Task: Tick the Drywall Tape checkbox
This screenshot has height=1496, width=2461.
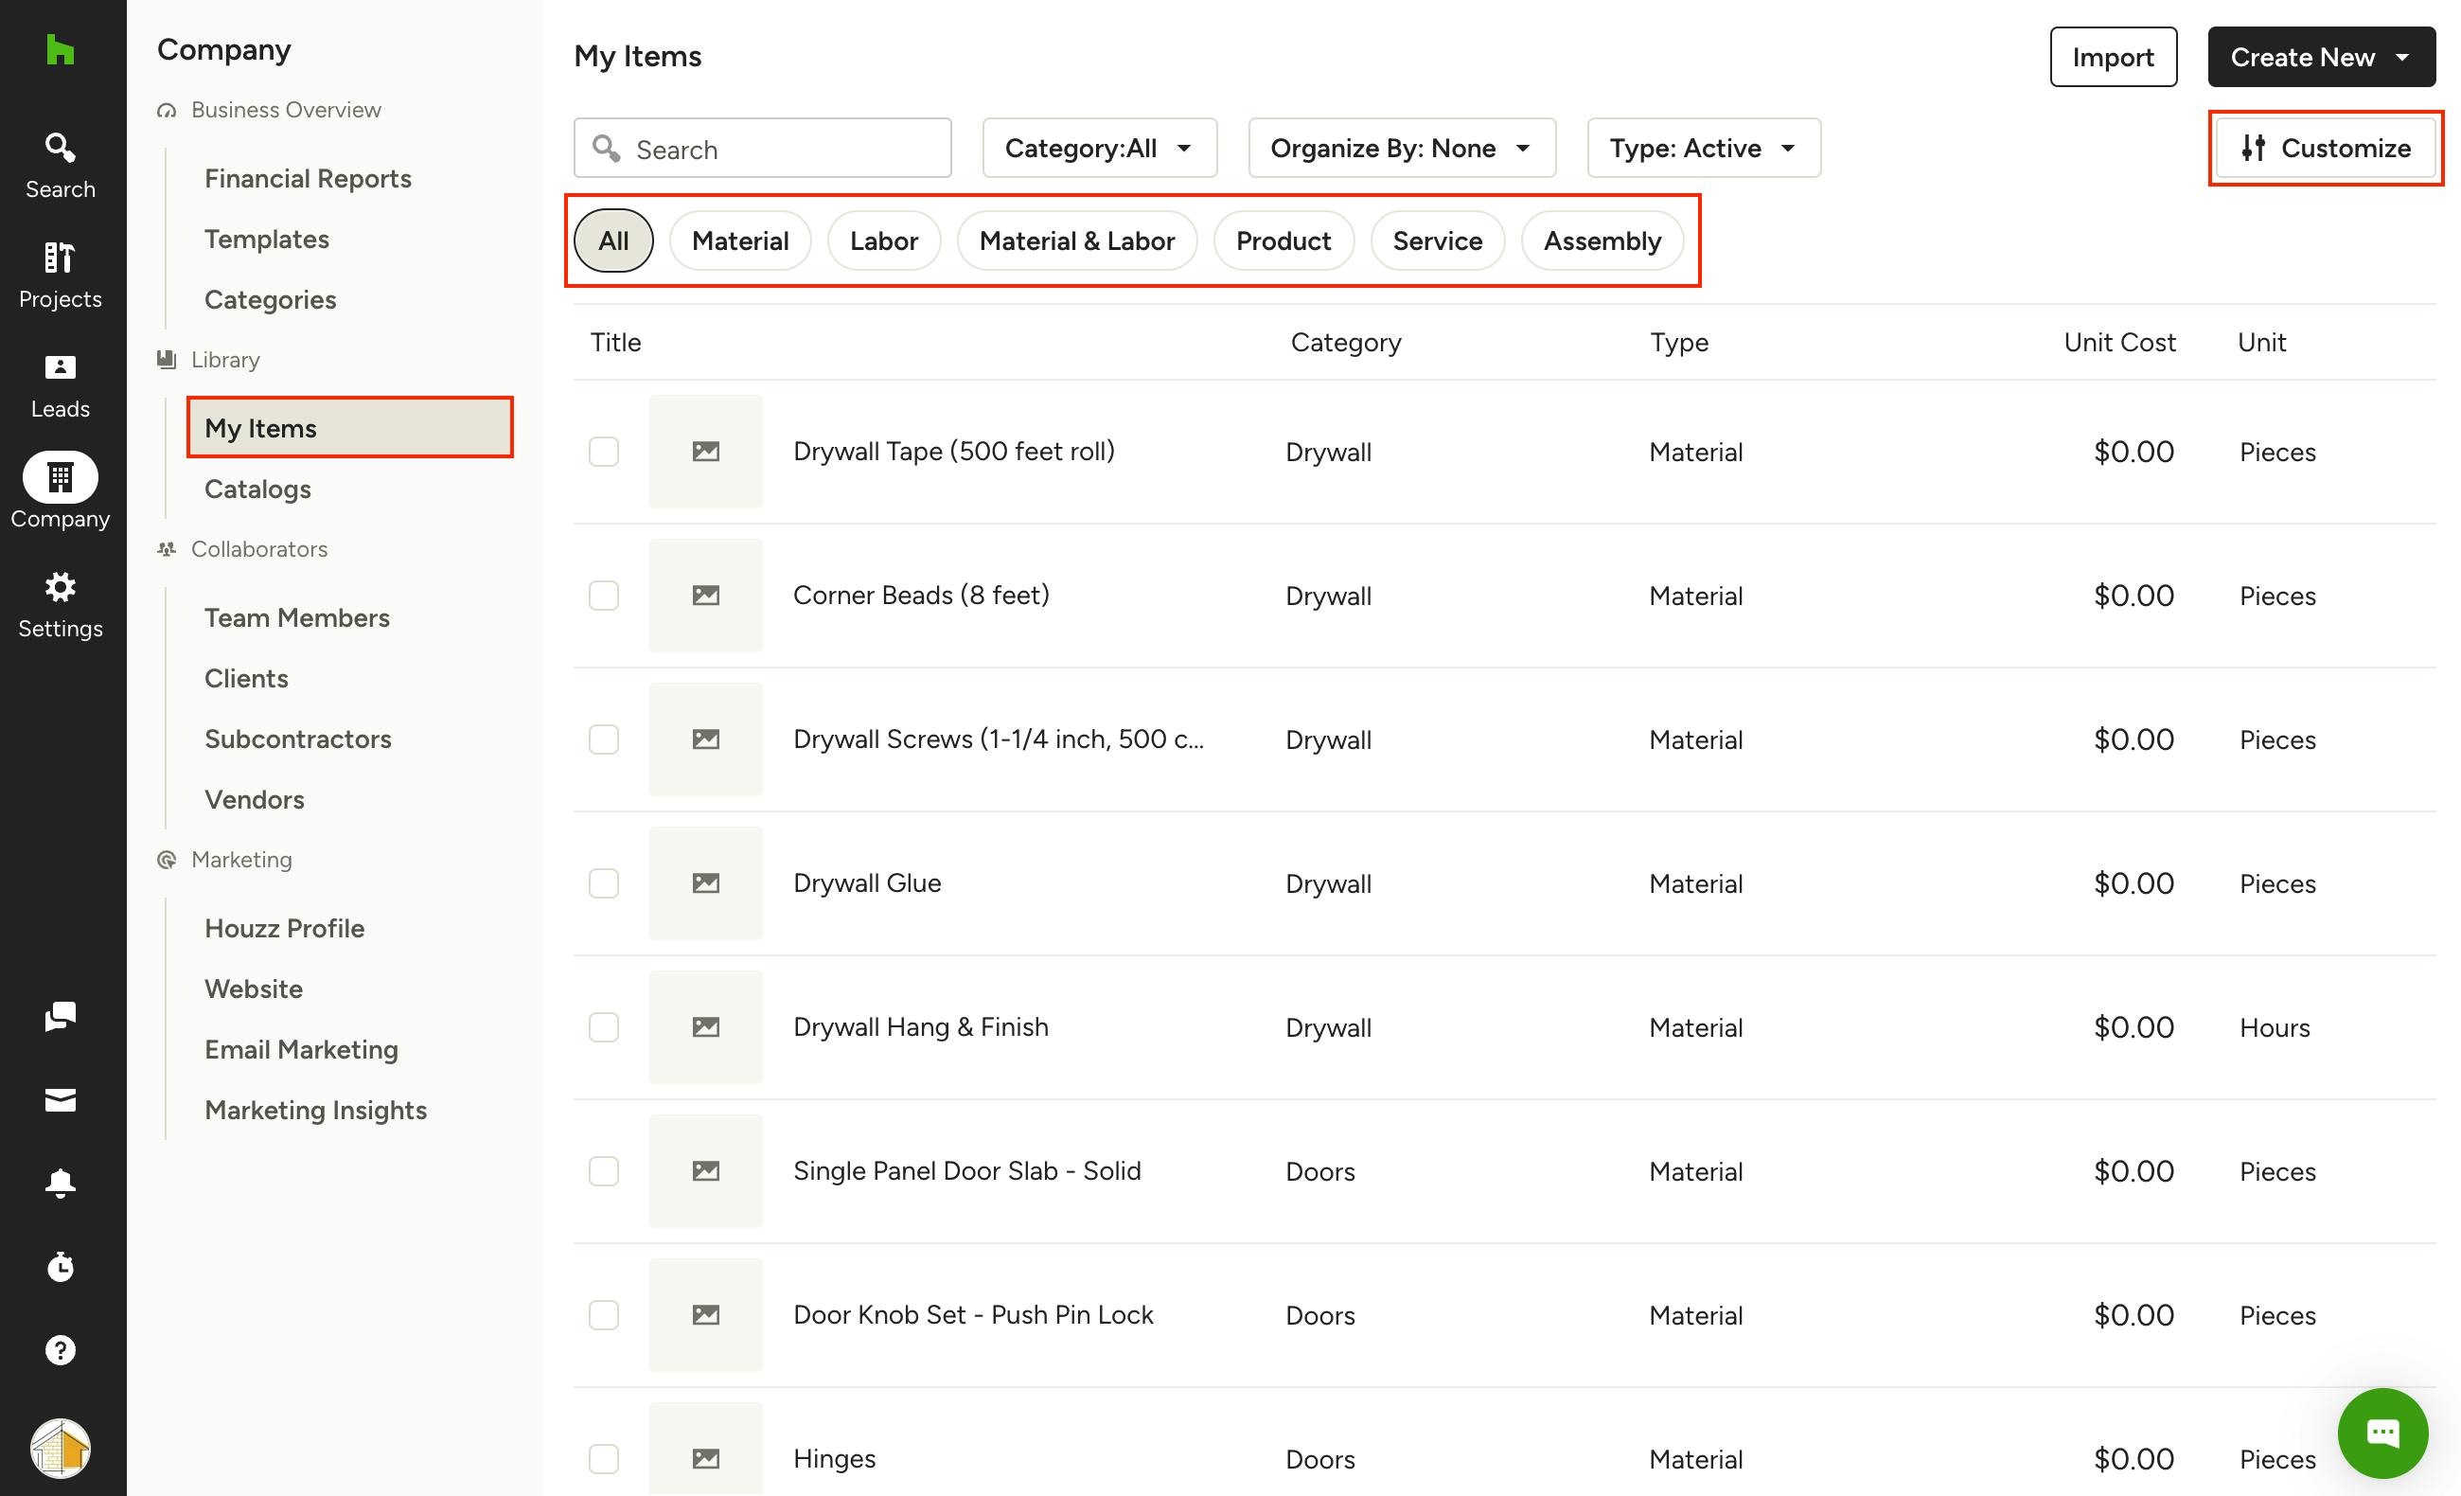Action: click(x=603, y=452)
